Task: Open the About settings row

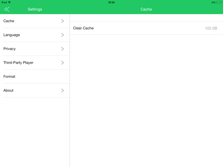Action: (x=35, y=90)
